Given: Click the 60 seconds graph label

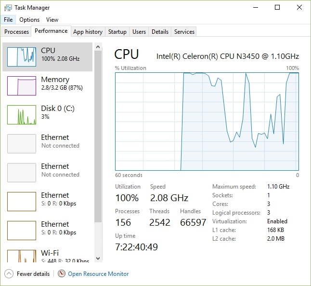Looking at the screenshot, I should point(129,175).
